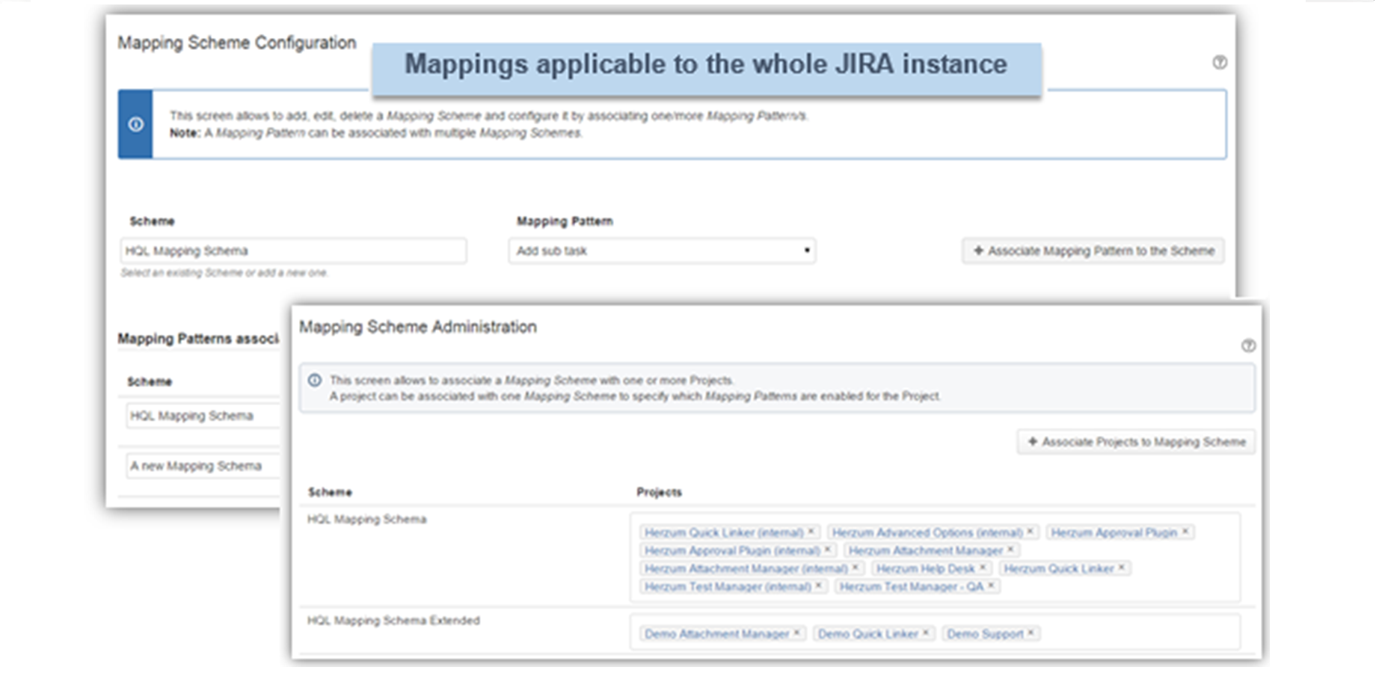
Task: Click the Mapping Scheme Configuration title
Action: point(236,43)
